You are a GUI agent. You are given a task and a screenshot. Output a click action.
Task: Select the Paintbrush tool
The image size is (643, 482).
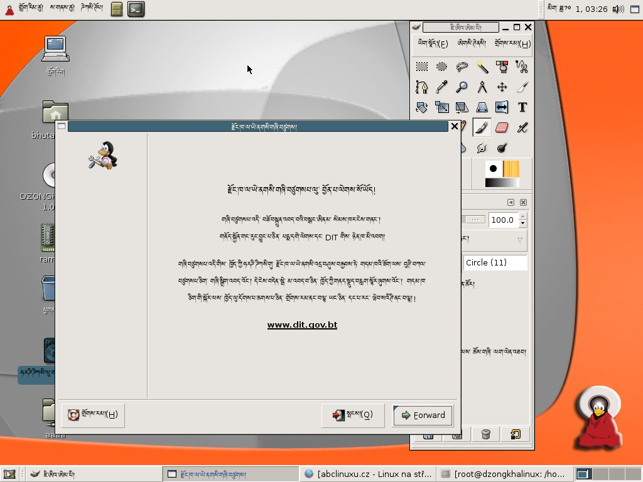click(x=482, y=127)
